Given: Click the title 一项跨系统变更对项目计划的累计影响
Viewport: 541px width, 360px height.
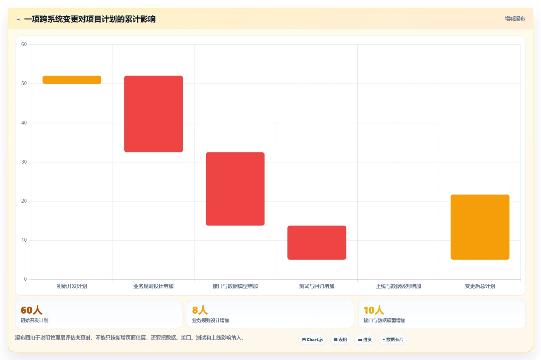Looking at the screenshot, I should pyautogui.click(x=90, y=19).
